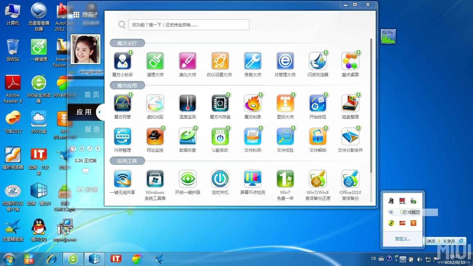
Task: Open 闪游浏览器 icon
Action: (x=318, y=61)
